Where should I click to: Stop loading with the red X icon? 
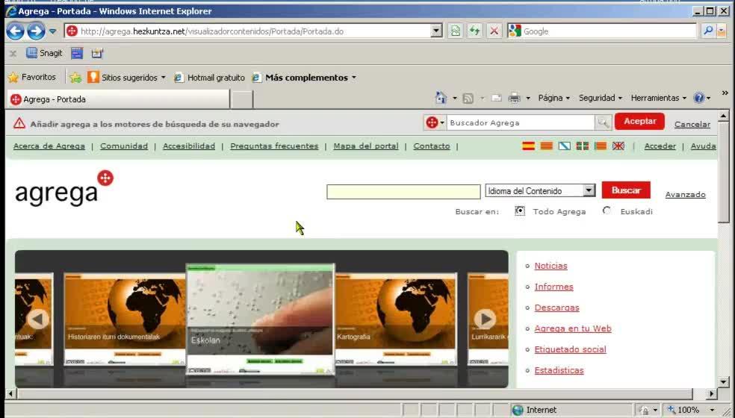pos(494,31)
